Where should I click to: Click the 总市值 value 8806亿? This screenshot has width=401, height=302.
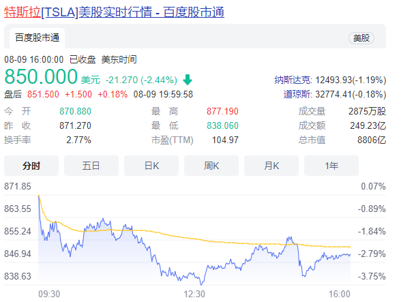click(x=372, y=140)
